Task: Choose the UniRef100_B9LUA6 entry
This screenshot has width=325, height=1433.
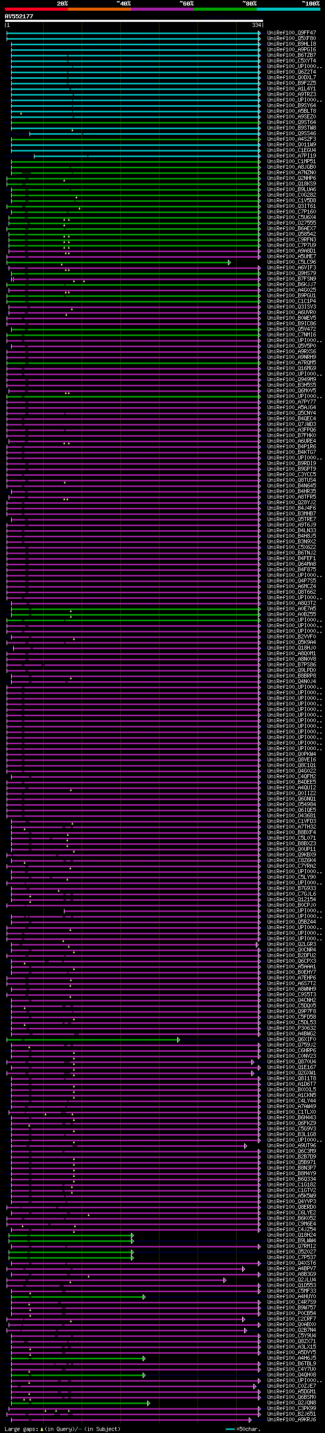Action: point(291,189)
